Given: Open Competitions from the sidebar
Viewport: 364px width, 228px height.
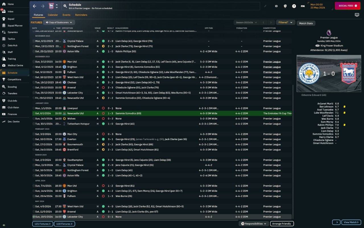Looking at the screenshot, I should point(15,80).
